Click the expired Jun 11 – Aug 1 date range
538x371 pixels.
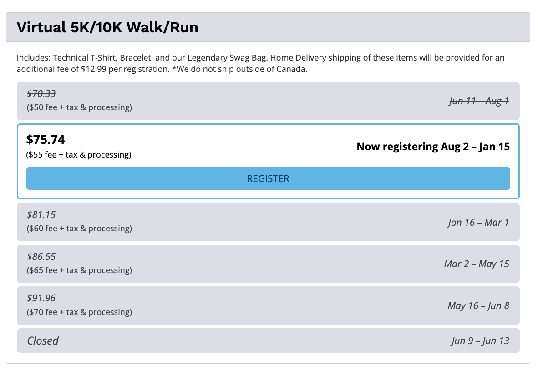click(479, 101)
